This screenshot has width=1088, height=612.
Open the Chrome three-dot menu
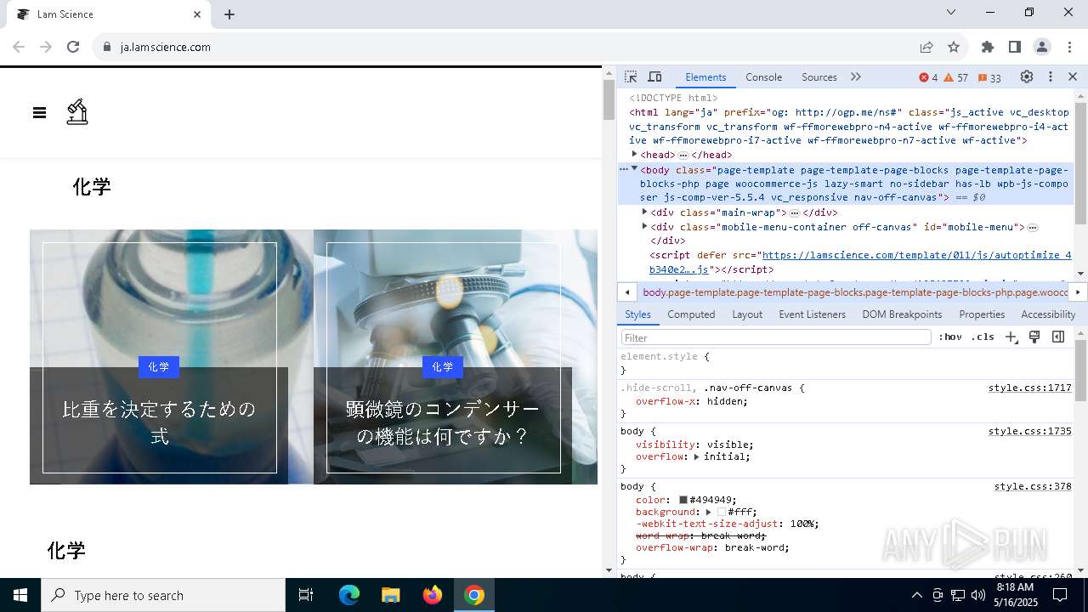tap(1069, 47)
